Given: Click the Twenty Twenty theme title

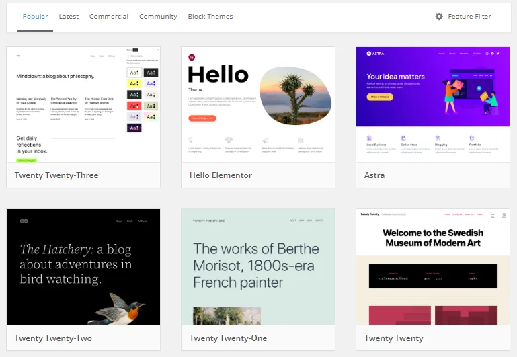Looking at the screenshot, I should pos(394,338).
